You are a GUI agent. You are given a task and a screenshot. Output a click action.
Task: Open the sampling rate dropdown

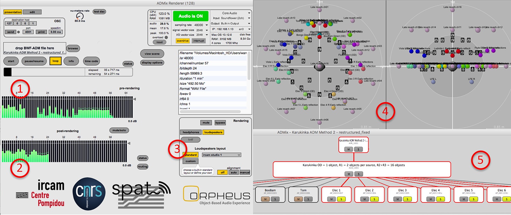200,25
